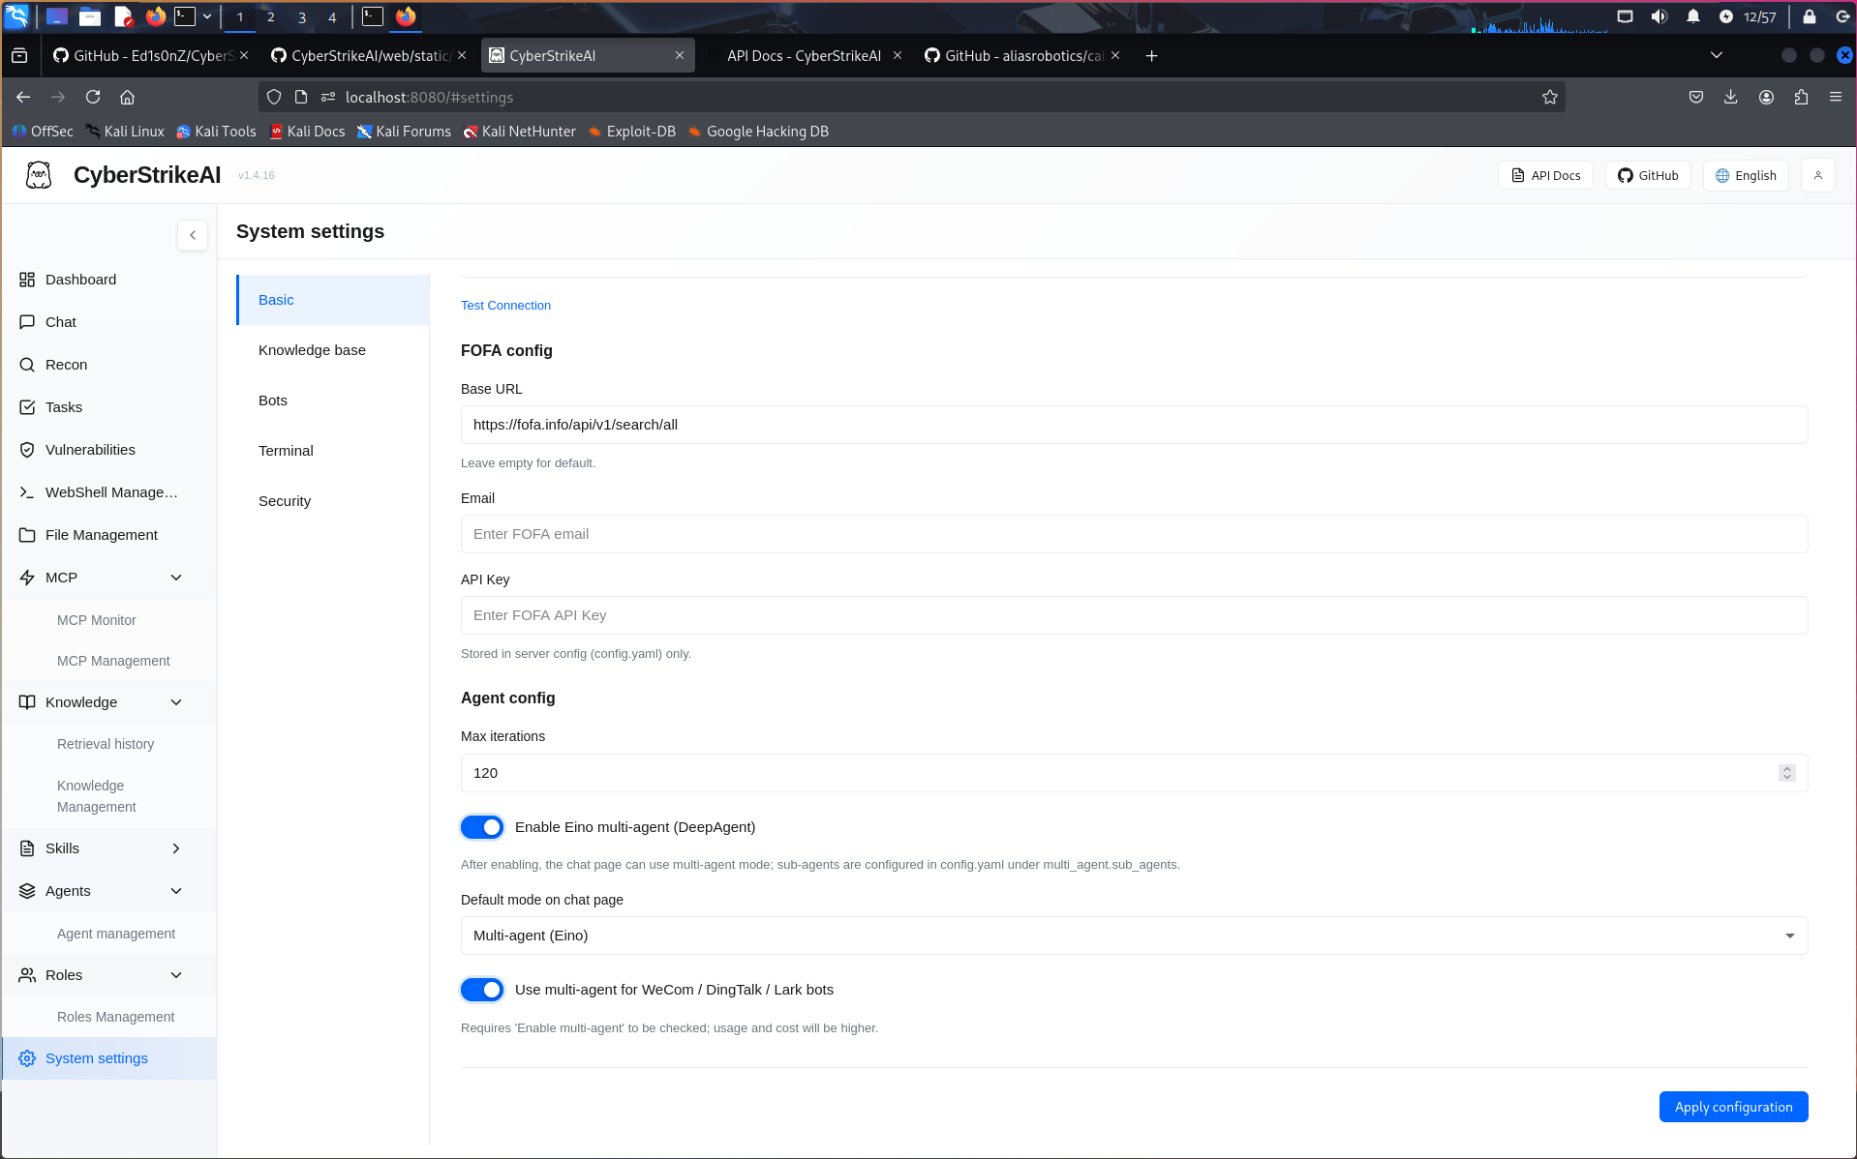Switch to Terminal settings tab
The width and height of the screenshot is (1857, 1159).
point(333,451)
